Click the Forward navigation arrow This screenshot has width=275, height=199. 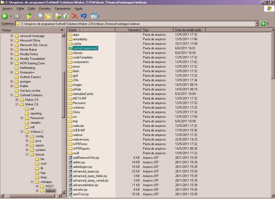[x=17, y=16]
